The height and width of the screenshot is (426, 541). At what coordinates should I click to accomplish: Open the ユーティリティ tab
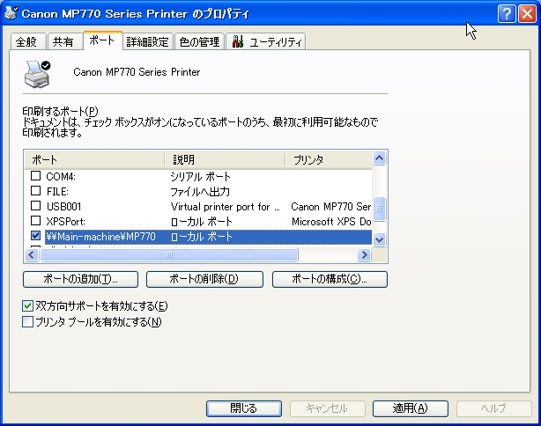point(266,41)
